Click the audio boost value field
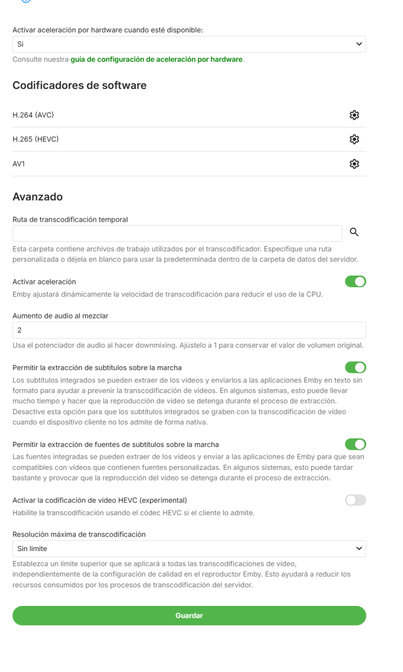This screenshot has width=403, height=672. 189,330
